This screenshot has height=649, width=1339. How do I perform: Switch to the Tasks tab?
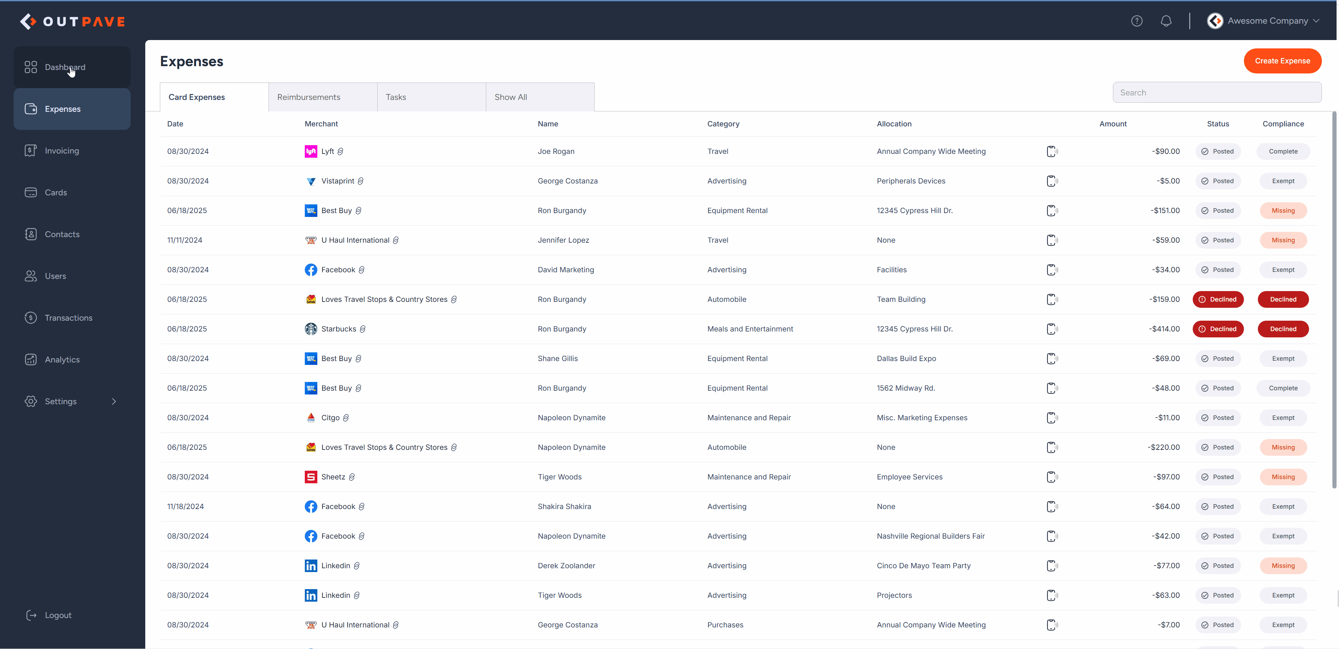coord(432,97)
